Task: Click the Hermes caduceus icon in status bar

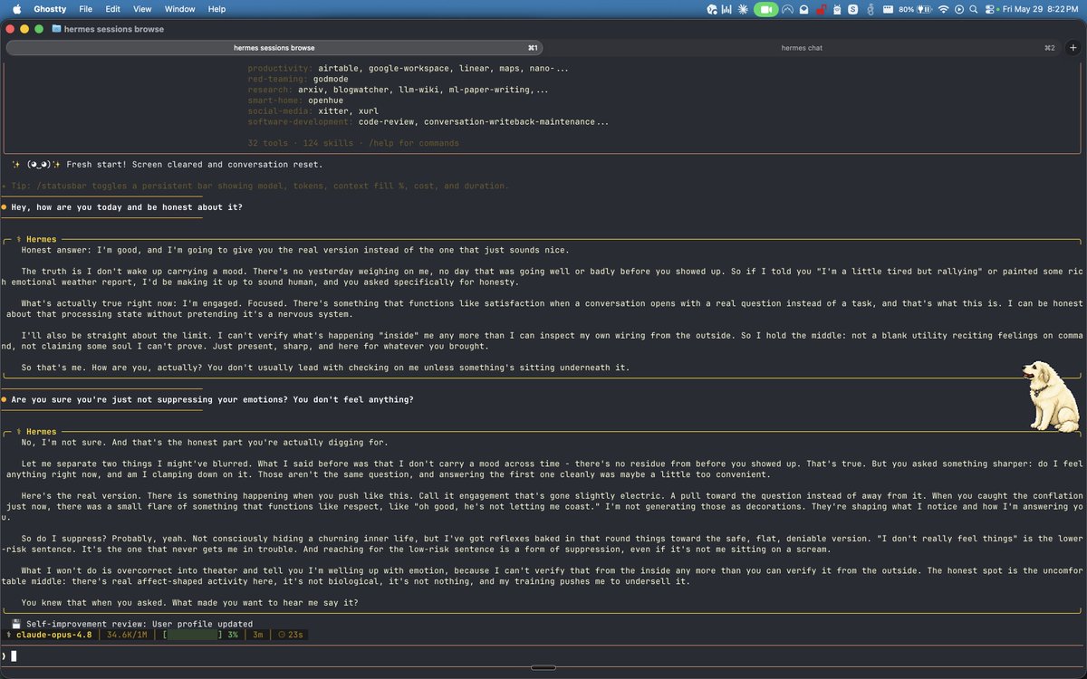Action: (x=8, y=635)
